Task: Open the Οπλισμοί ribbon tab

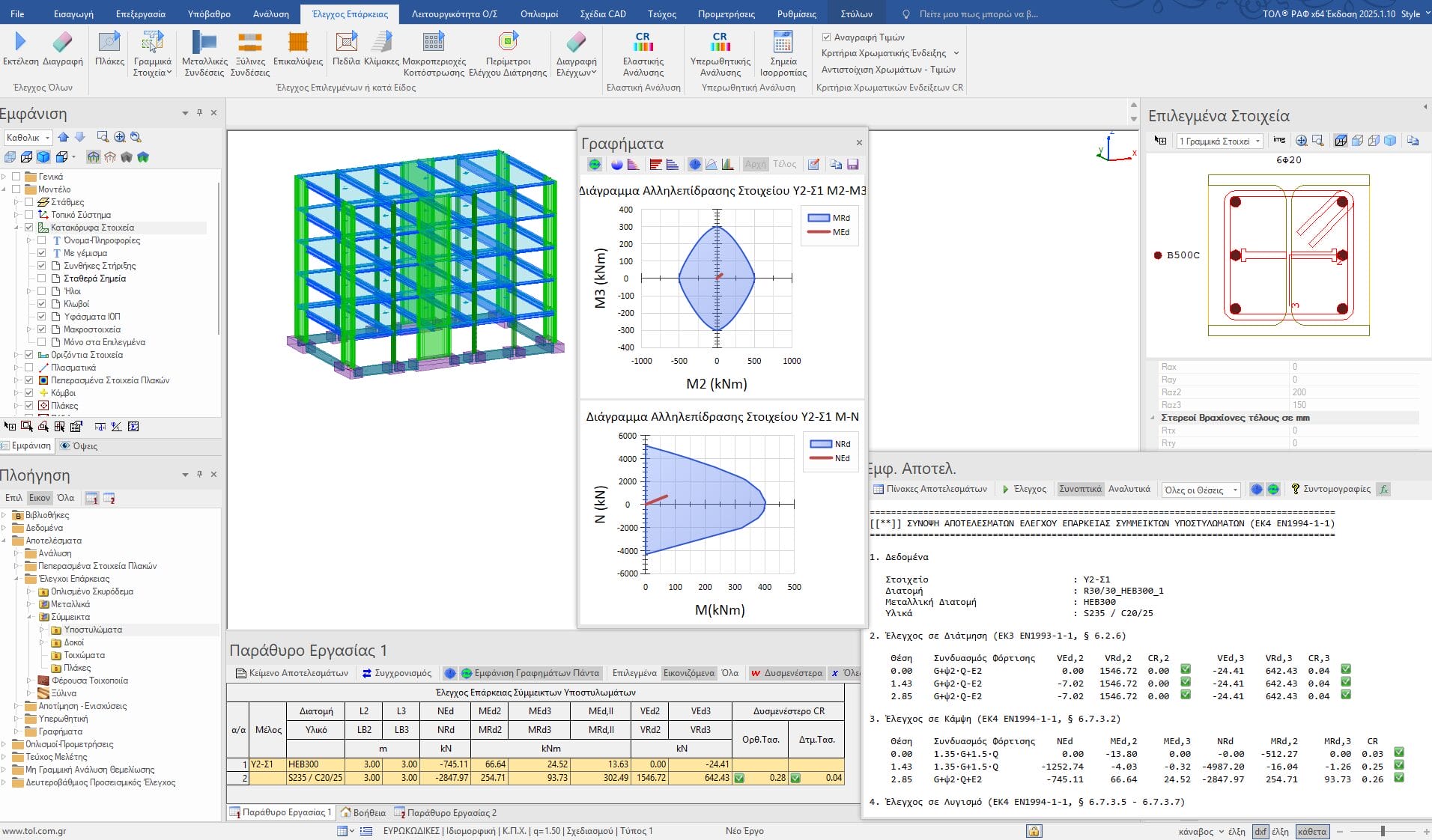Action: tap(538, 13)
